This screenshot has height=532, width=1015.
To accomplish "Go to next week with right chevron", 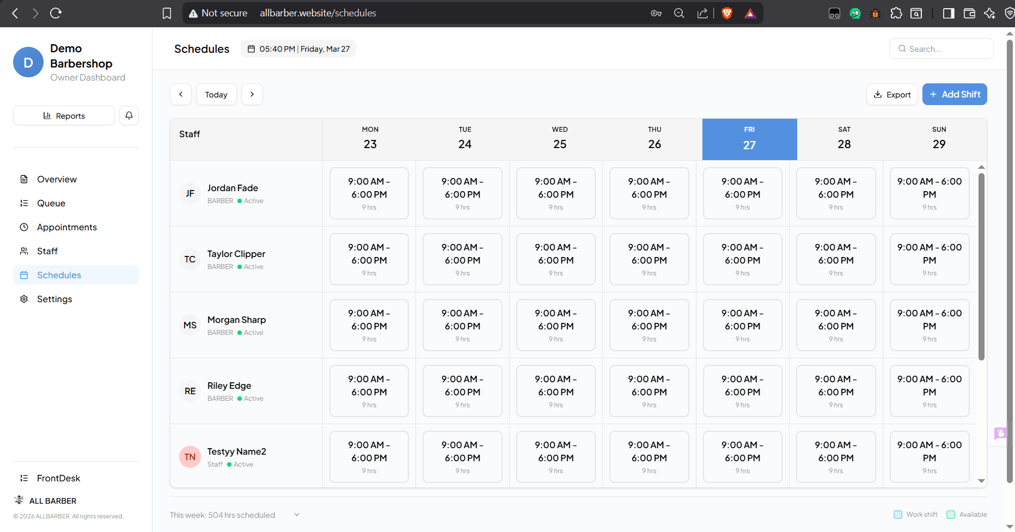I will (252, 94).
